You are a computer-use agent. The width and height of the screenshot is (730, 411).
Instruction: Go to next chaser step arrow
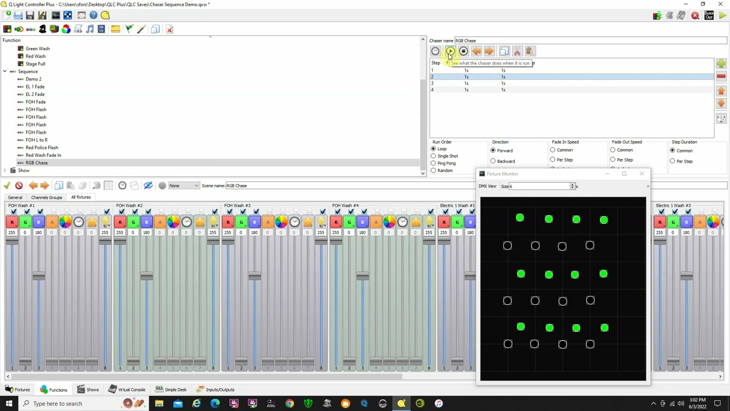pos(489,51)
